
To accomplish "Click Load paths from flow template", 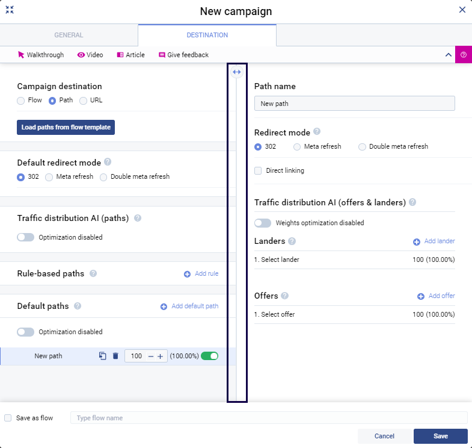I will click(x=66, y=128).
